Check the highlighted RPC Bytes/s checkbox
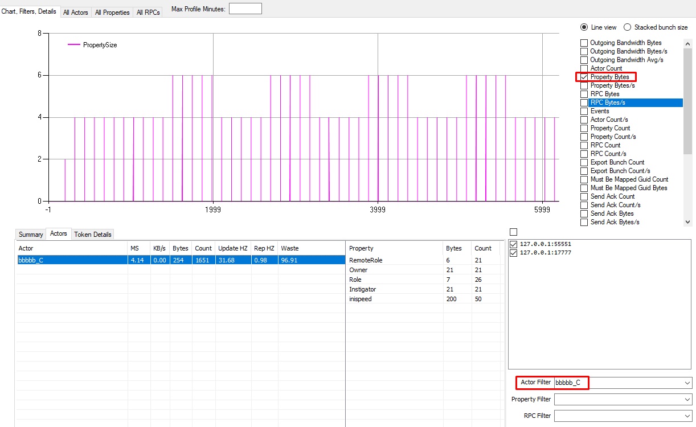696x427 pixels. pyautogui.click(x=584, y=102)
